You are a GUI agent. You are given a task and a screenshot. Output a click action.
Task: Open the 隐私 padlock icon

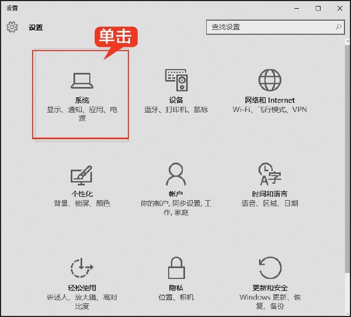[x=176, y=268]
